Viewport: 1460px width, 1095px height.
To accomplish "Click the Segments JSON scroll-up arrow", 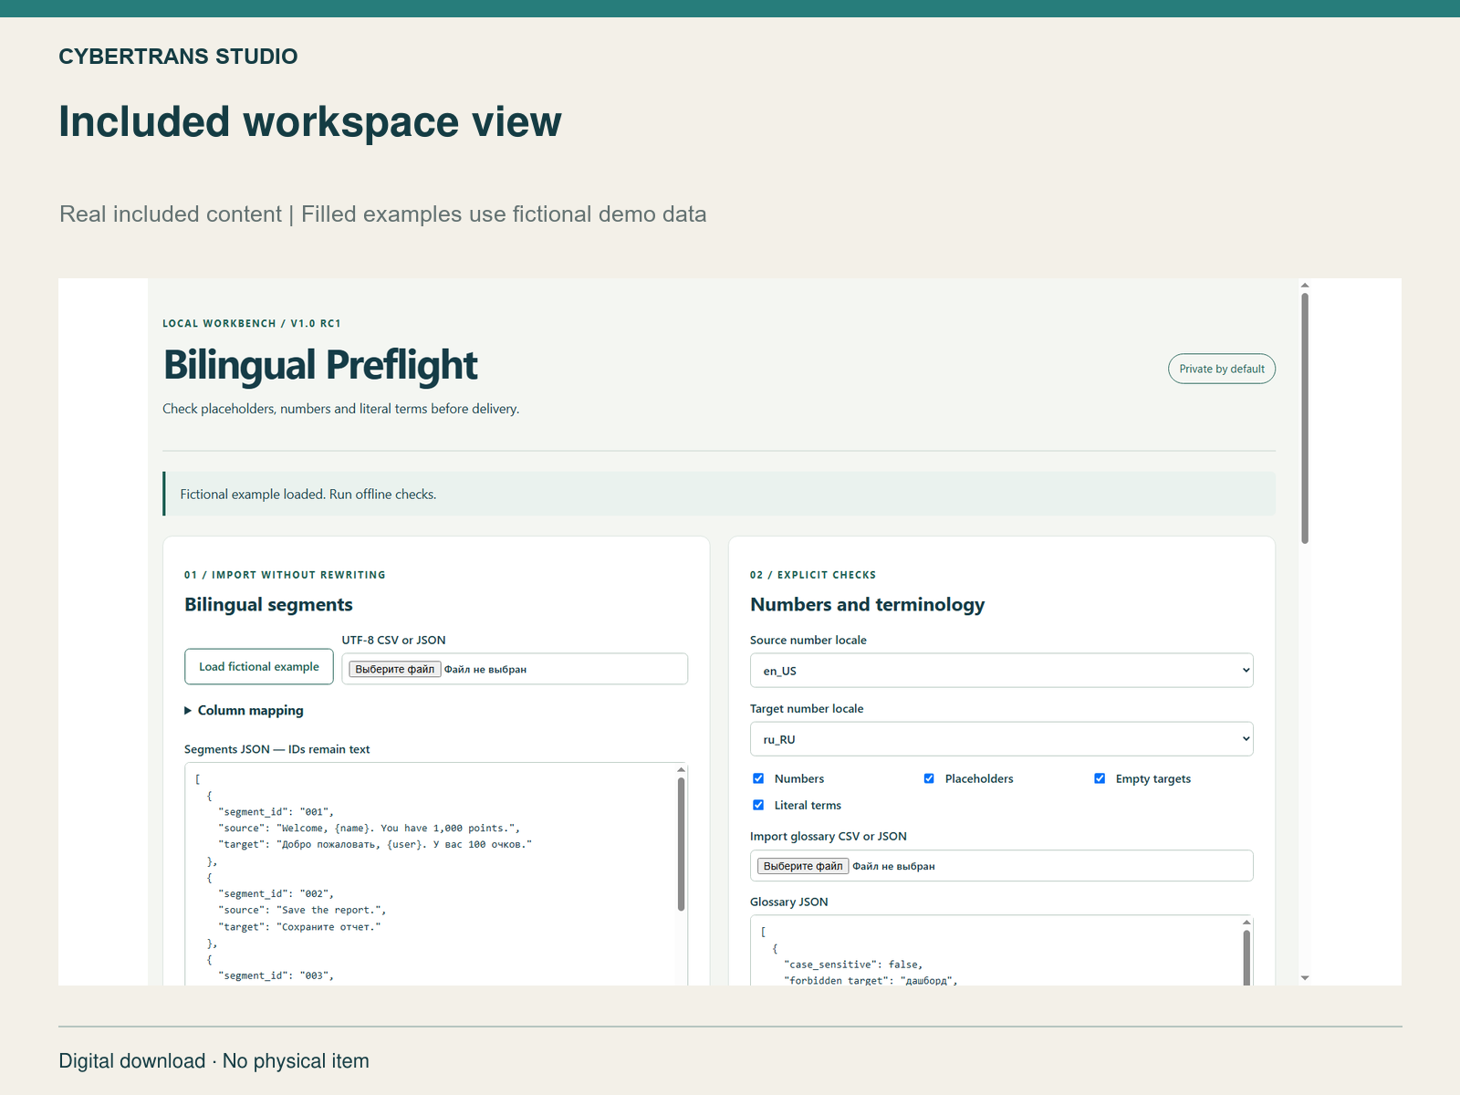I will [x=681, y=769].
